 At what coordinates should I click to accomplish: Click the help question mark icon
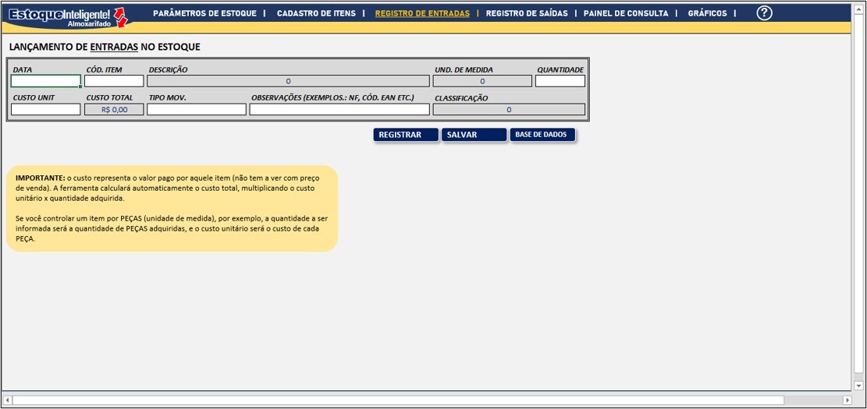764,13
